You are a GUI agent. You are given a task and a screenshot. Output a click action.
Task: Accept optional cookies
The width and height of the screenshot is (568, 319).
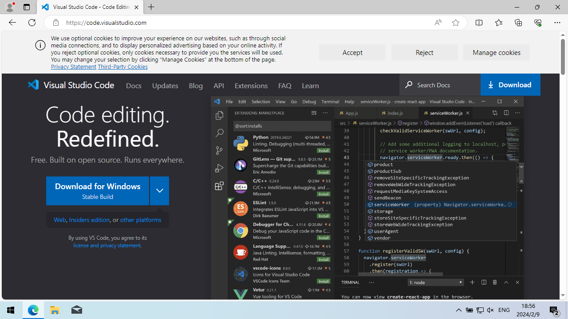click(x=352, y=52)
